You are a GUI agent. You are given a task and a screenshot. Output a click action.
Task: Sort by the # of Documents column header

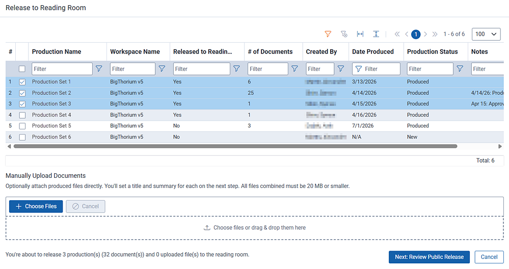coord(270,51)
